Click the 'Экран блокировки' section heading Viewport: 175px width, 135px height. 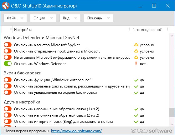23,73
